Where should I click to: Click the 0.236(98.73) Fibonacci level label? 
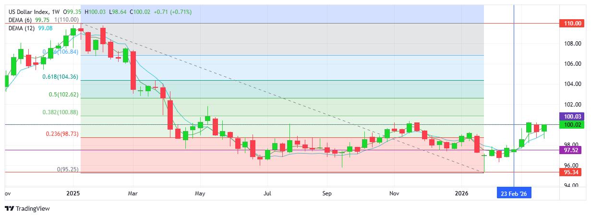tap(60, 134)
